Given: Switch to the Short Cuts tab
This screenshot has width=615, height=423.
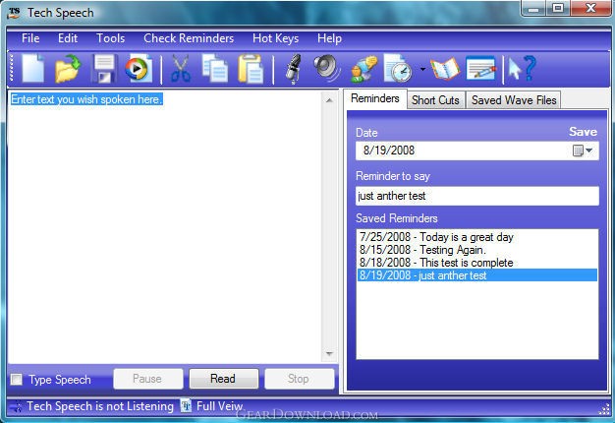Looking at the screenshot, I should pyautogui.click(x=435, y=100).
